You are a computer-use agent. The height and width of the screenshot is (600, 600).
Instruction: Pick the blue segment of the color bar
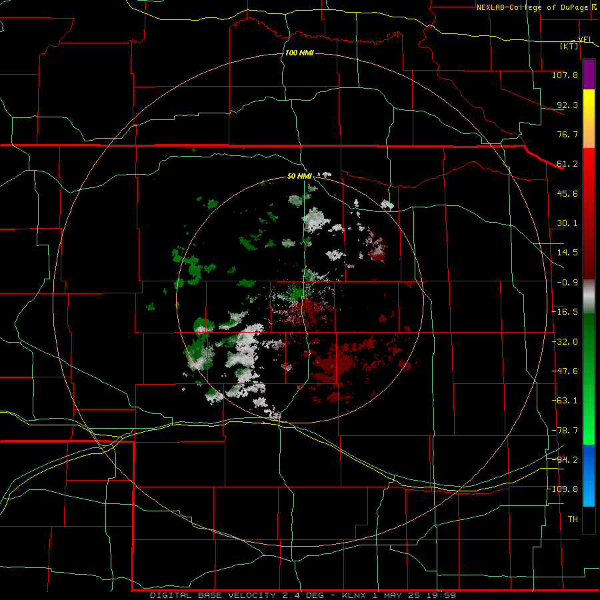click(589, 475)
